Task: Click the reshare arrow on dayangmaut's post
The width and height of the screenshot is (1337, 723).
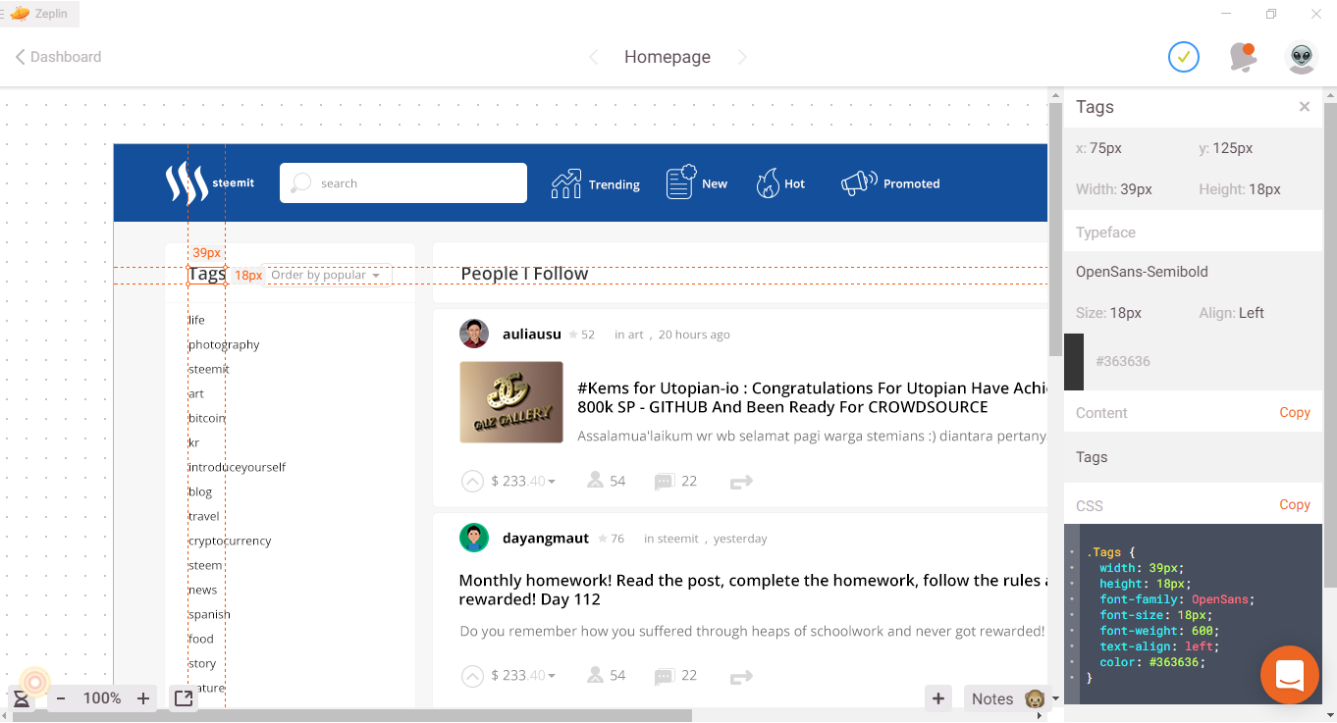Action: pos(741,676)
